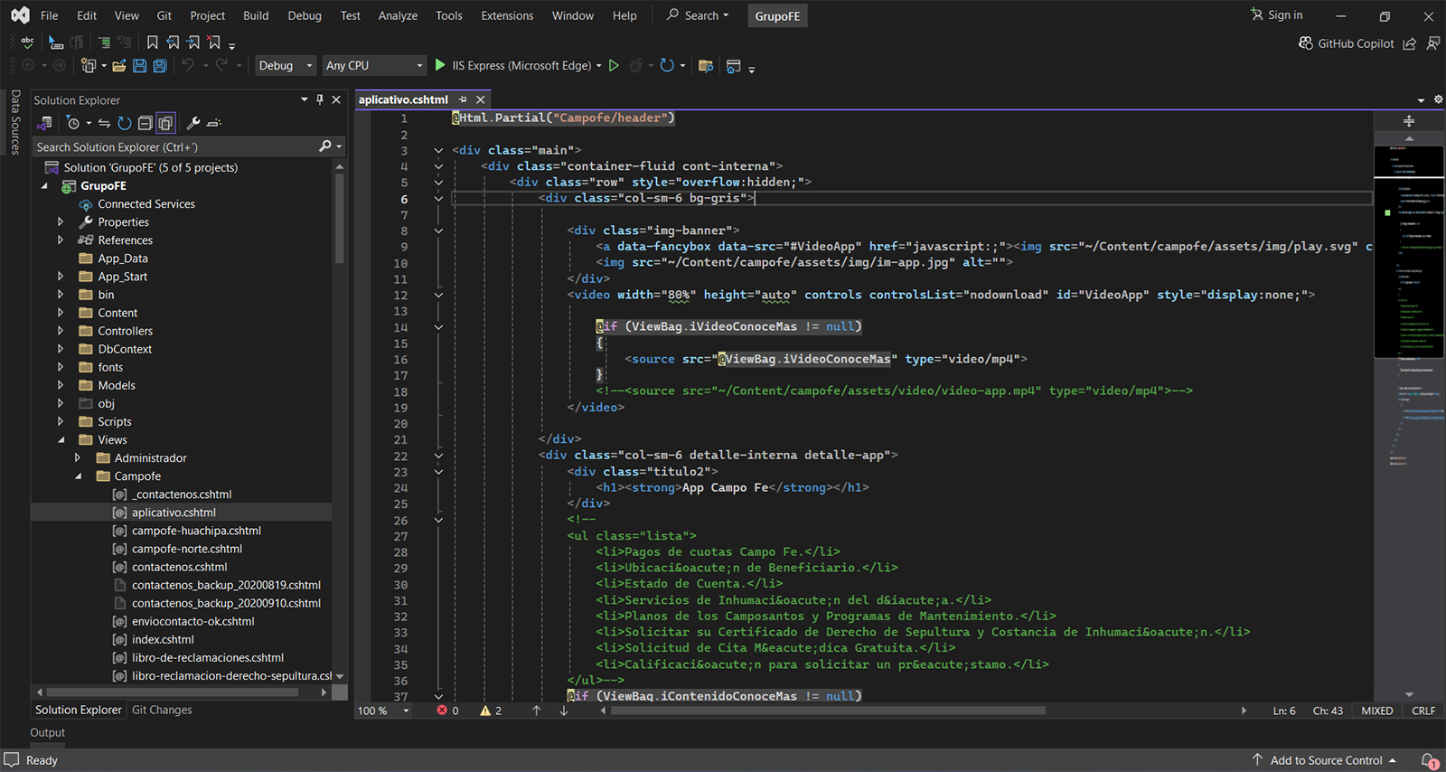The width and height of the screenshot is (1446, 772).
Task: Click Collapse All in Solution Explorer toolbar
Action: click(145, 123)
